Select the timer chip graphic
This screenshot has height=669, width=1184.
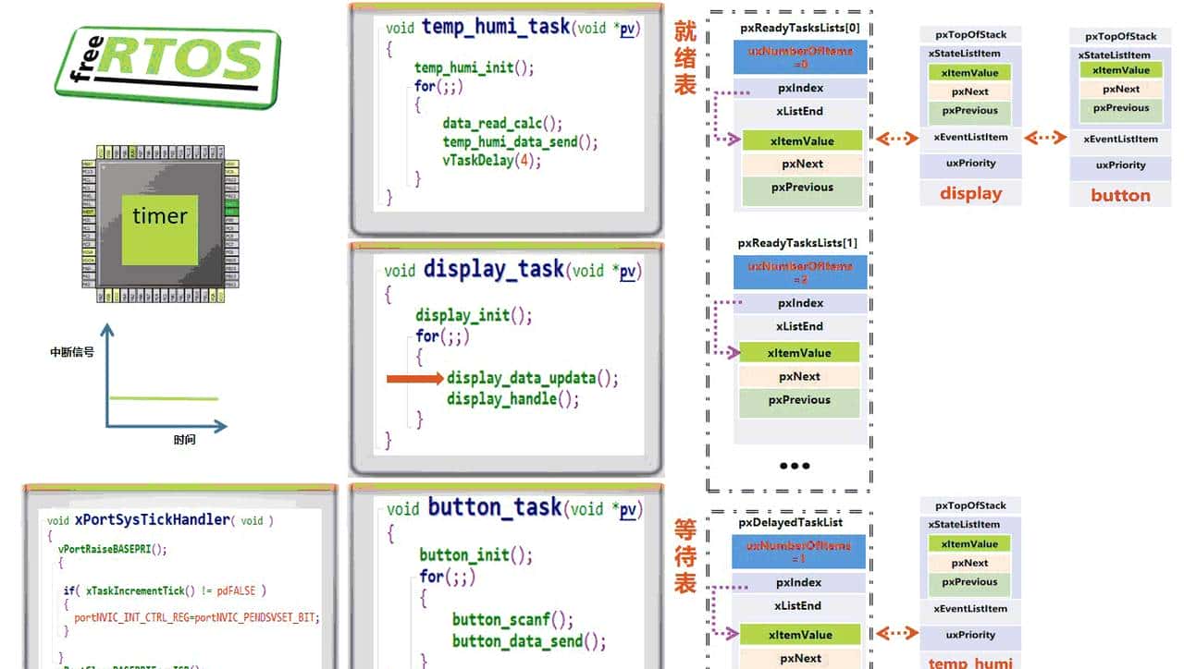pos(159,214)
